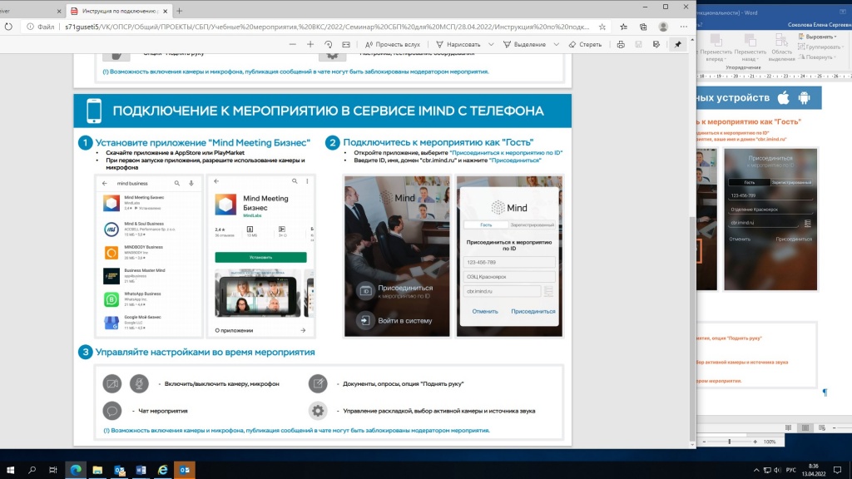Pin the PDF toolbar
The width and height of the screenshot is (852, 479).
(x=678, y=44)
